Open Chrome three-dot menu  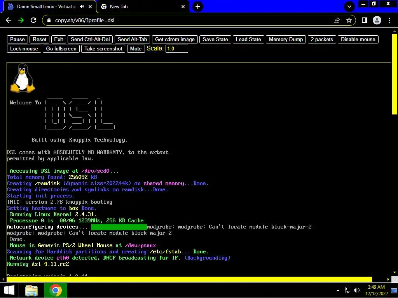pos(389,20)
